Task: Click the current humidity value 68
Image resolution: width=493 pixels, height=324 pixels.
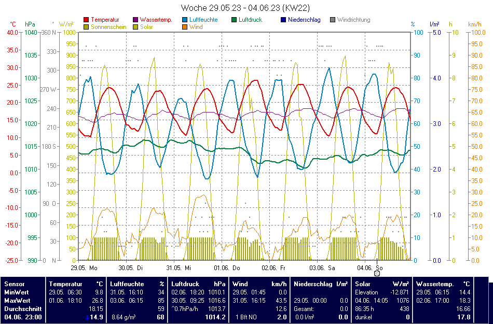Action: click(x=161, y=317)
